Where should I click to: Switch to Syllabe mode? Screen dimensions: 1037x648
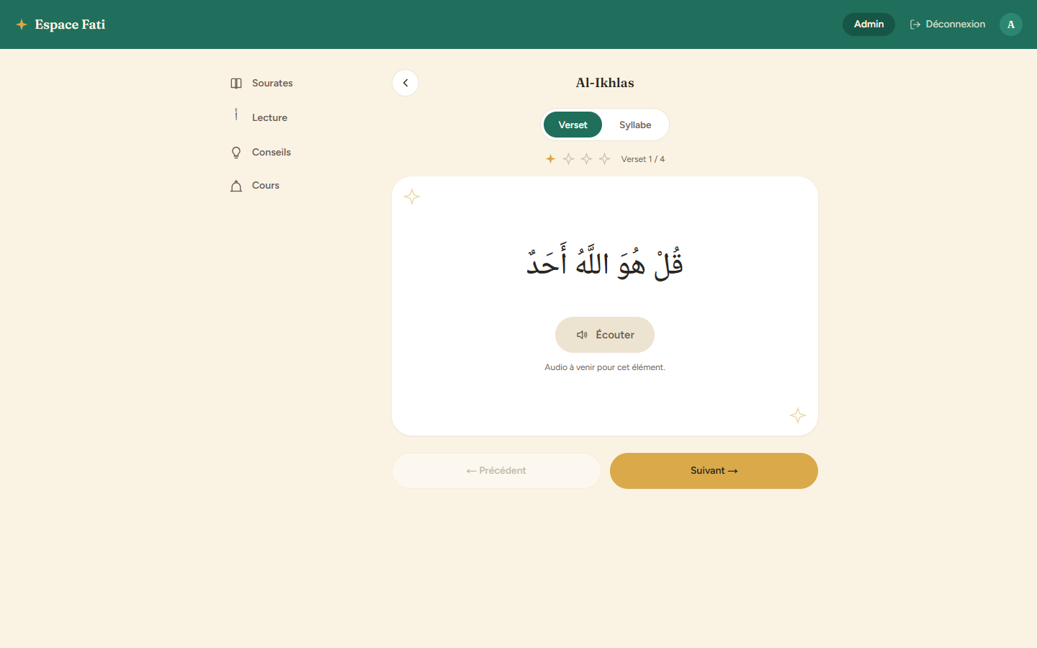(635, 125)
